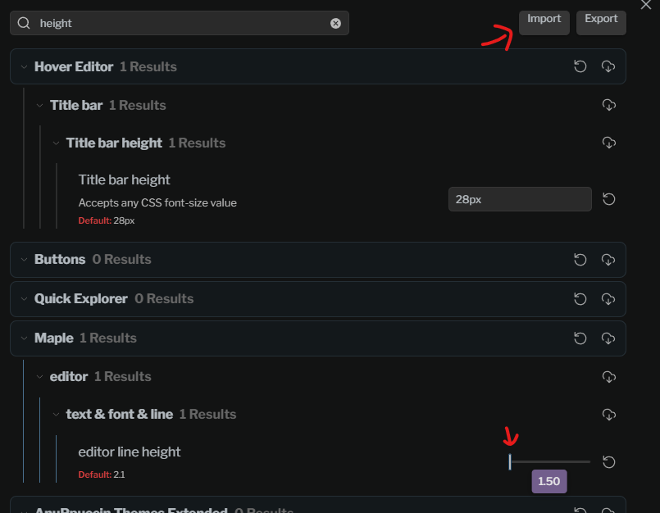Export the Hover Editor section settings

pyautogui.click(x=608, y=66)
